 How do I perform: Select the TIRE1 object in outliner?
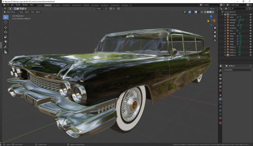[x=232, y=36]
